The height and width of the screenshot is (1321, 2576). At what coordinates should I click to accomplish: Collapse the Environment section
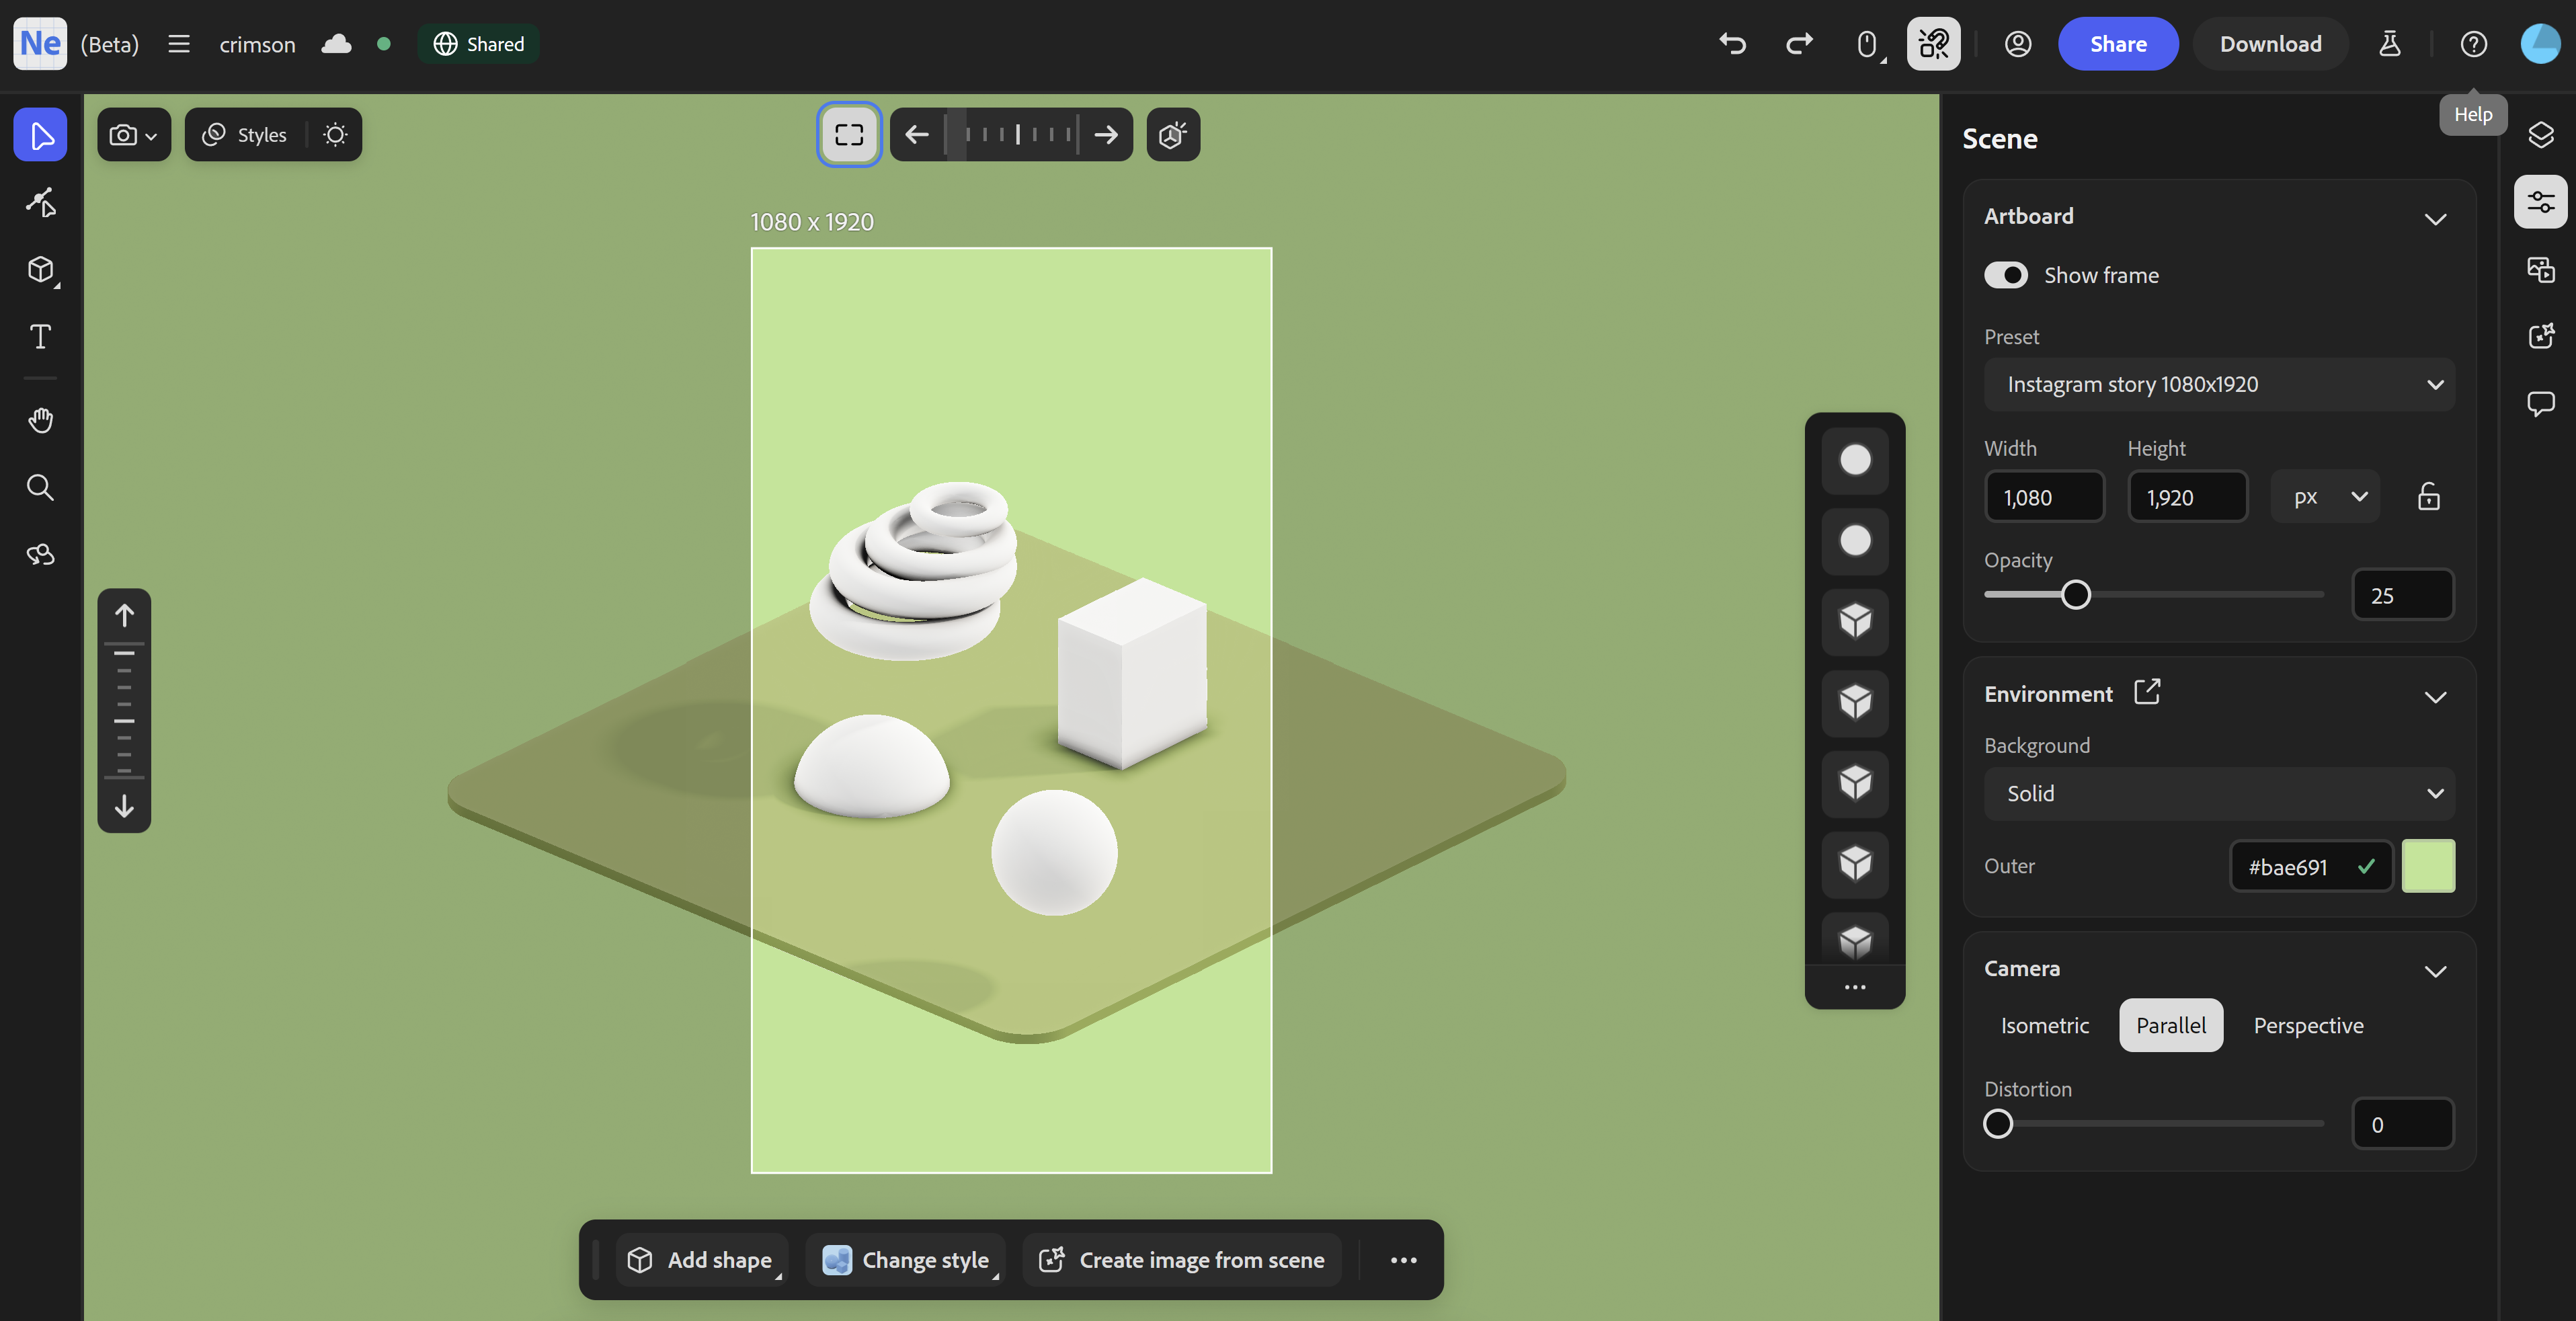pyautogui.click(x=2435, y=696)
